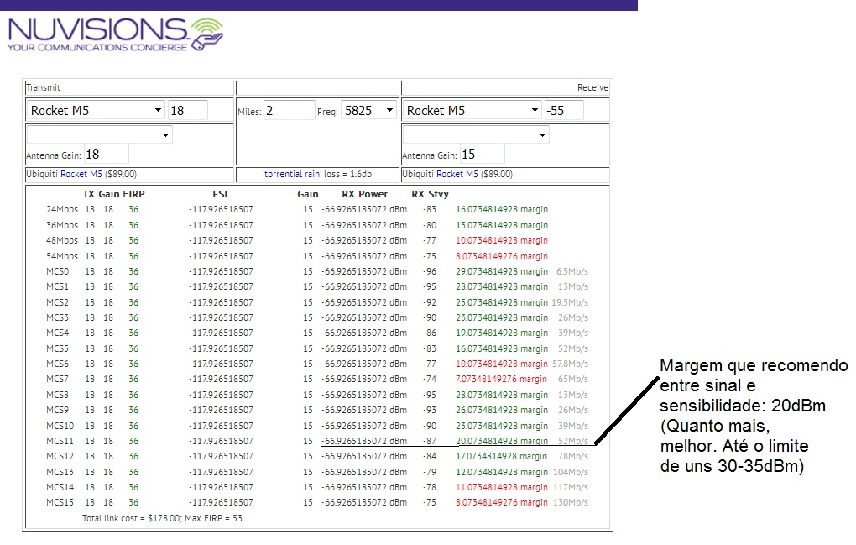
Task: Open the Freq 5825 dropdown
Action: pos(368,110)
